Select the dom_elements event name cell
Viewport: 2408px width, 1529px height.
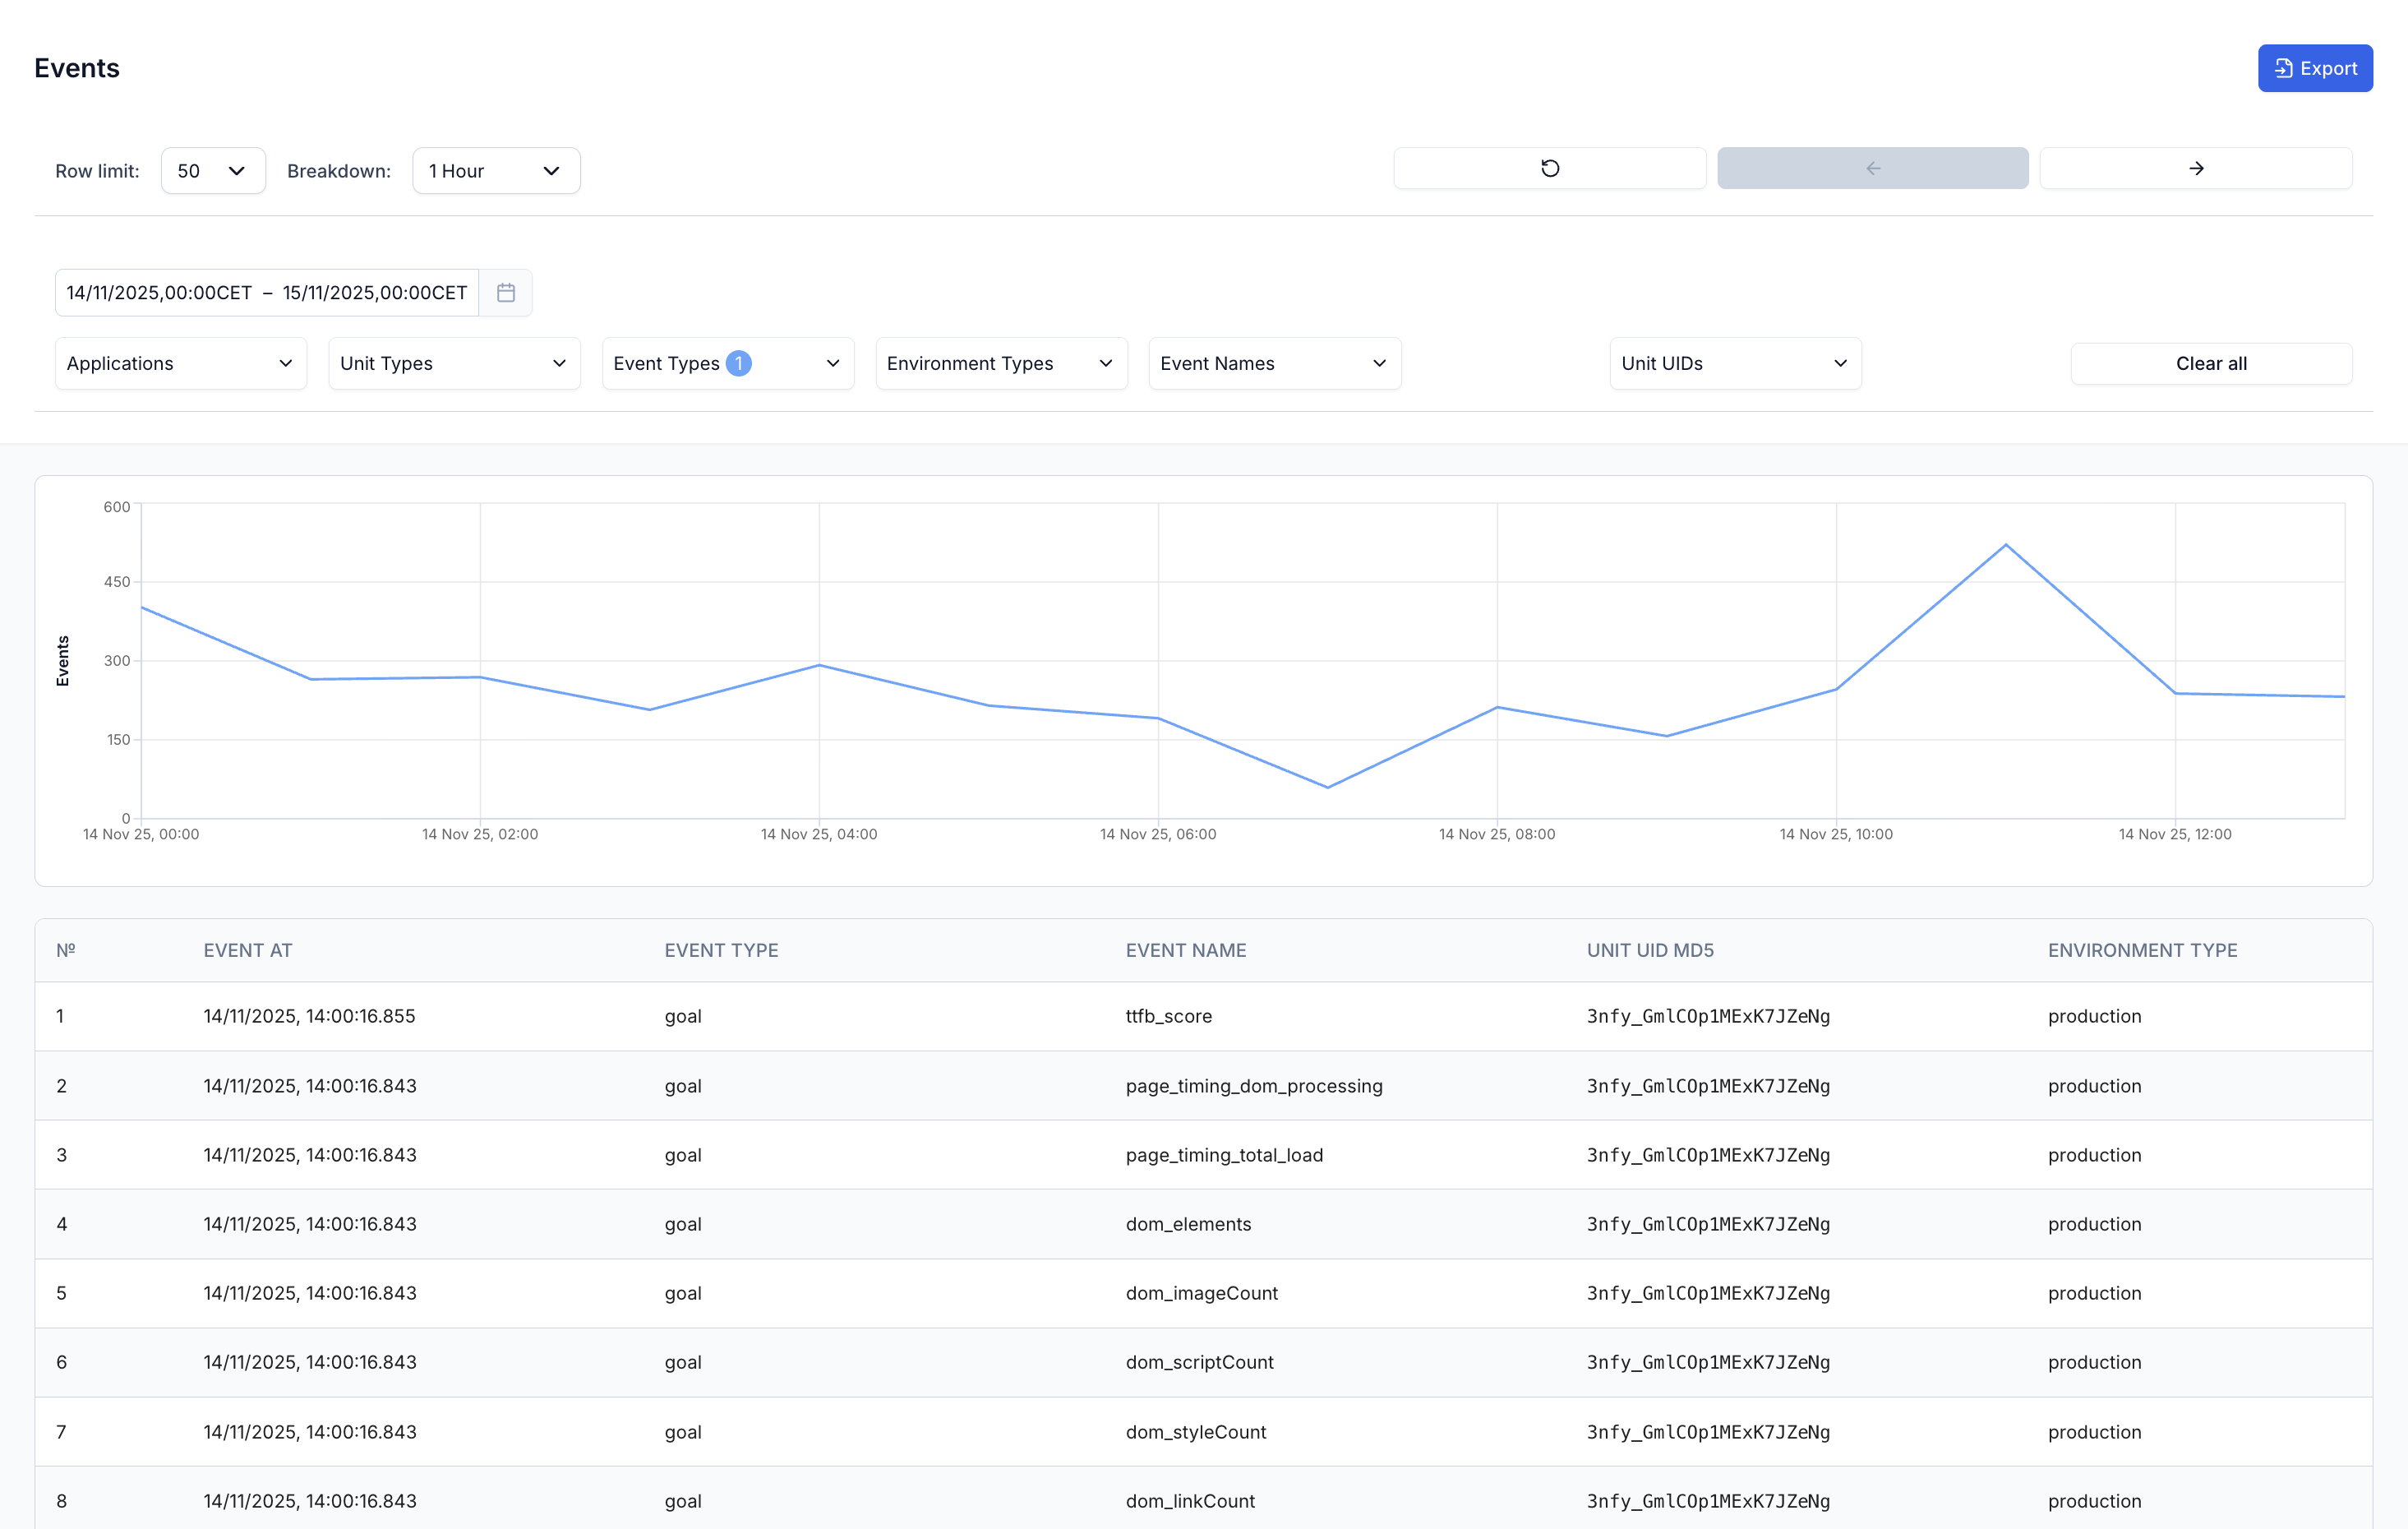click(x=1188, y=1224)
